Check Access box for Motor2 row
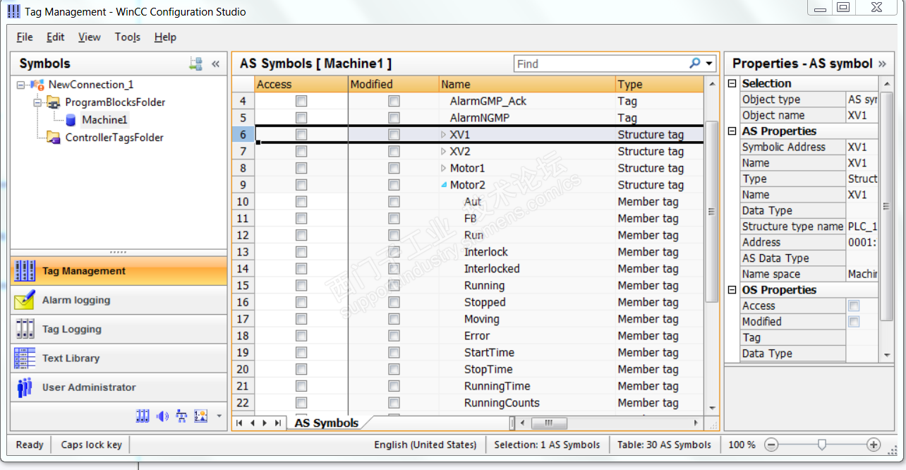The height and width of the screenshot is (470, 906). click(x=301, y=185)
